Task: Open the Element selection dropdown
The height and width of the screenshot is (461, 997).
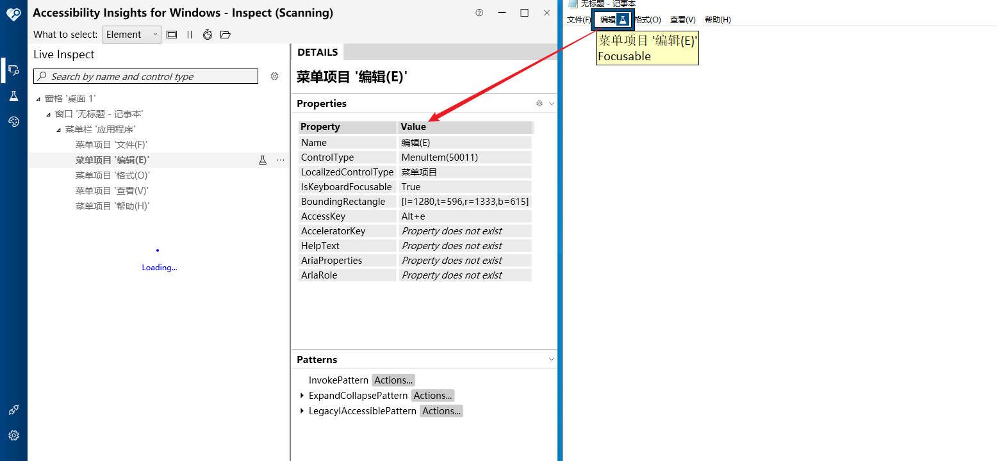Action: (x=131, y=34)
